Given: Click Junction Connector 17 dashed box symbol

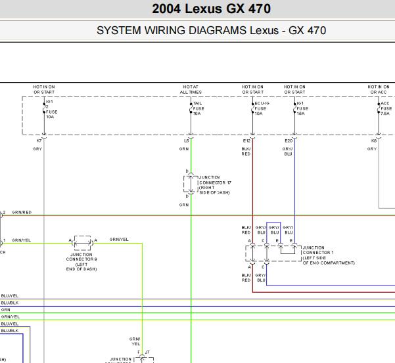Looking at the screenshot, I should (x=191, y=184).
